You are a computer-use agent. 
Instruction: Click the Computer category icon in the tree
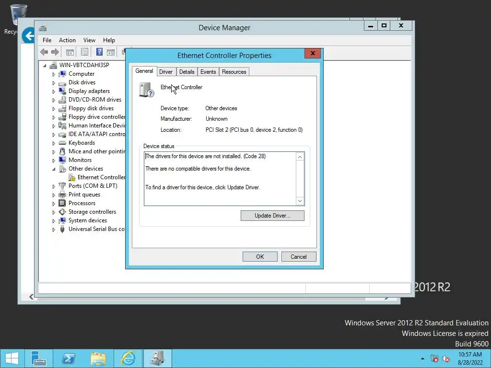62,74
